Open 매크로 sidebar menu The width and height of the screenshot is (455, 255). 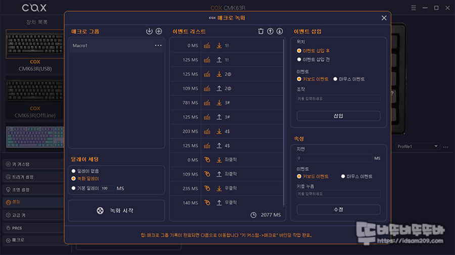point(33,240)
